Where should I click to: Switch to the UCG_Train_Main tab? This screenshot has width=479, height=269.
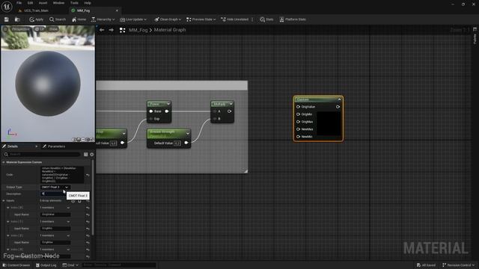(x=36, y=10)
